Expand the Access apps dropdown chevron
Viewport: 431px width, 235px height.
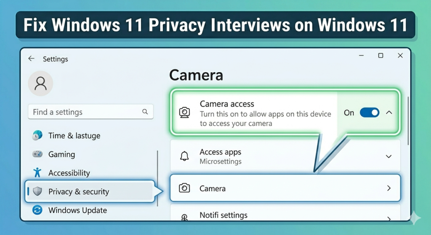click(x=388, y=156)
